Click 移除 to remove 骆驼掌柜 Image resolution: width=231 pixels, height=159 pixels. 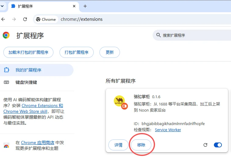click(141, 145)
